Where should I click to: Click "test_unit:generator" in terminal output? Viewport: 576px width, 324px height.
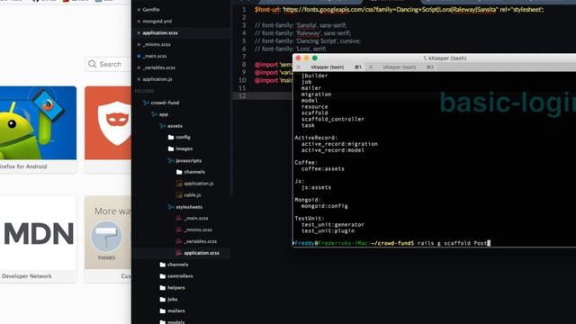[x=333, y=224]
